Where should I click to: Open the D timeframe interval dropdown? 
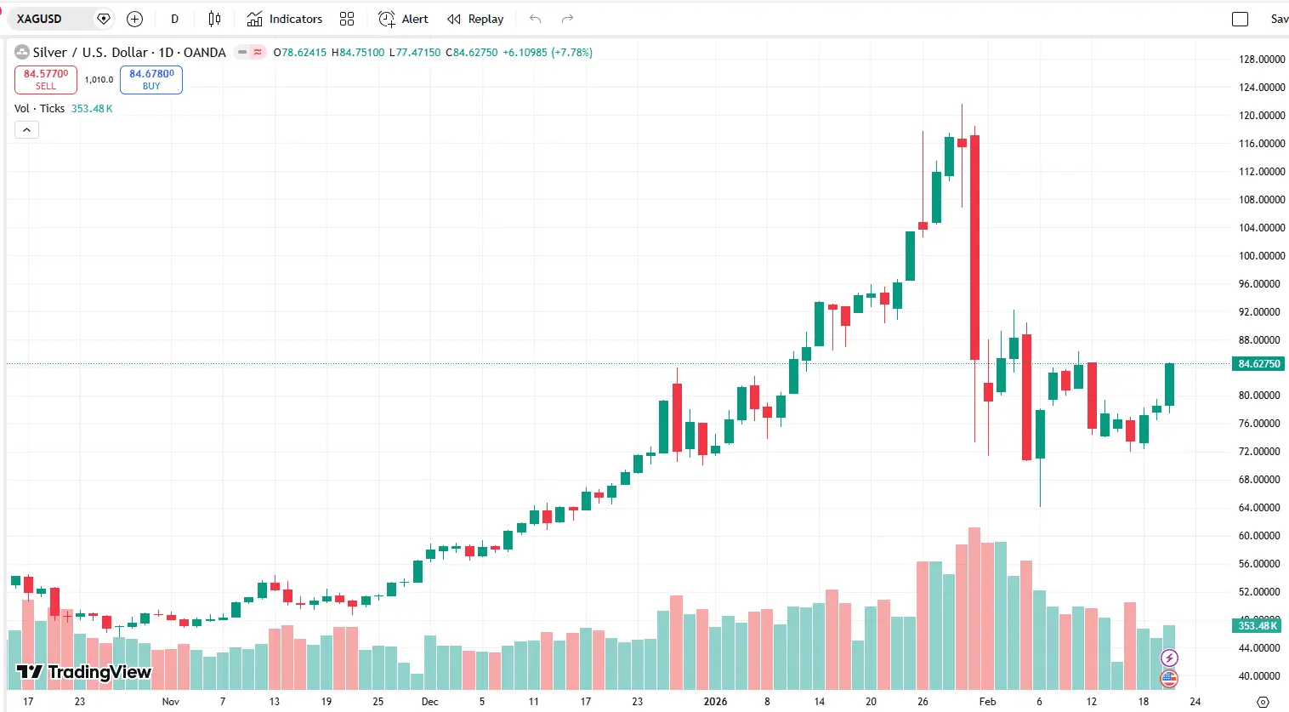175,19
